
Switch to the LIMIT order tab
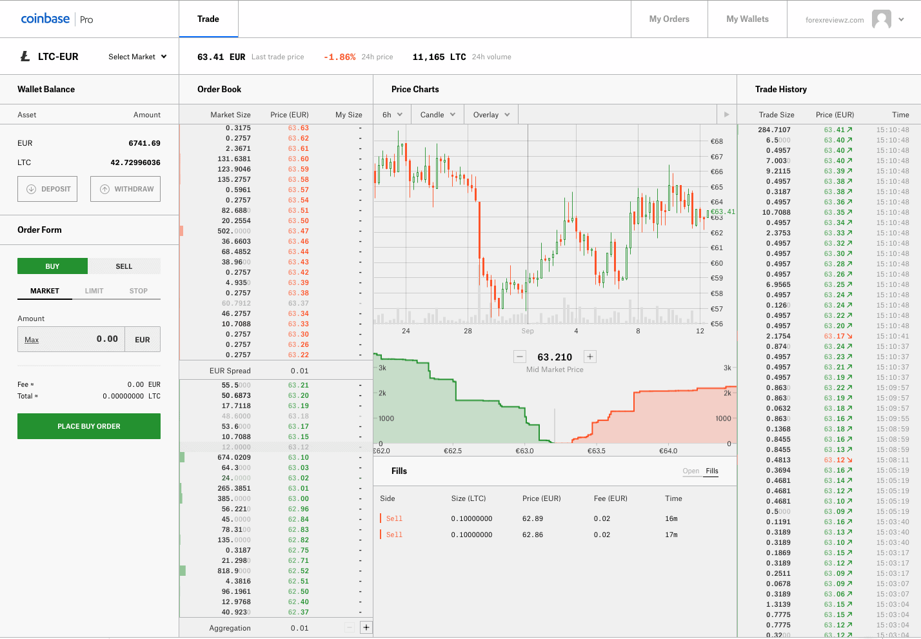(x=94, y=291)
